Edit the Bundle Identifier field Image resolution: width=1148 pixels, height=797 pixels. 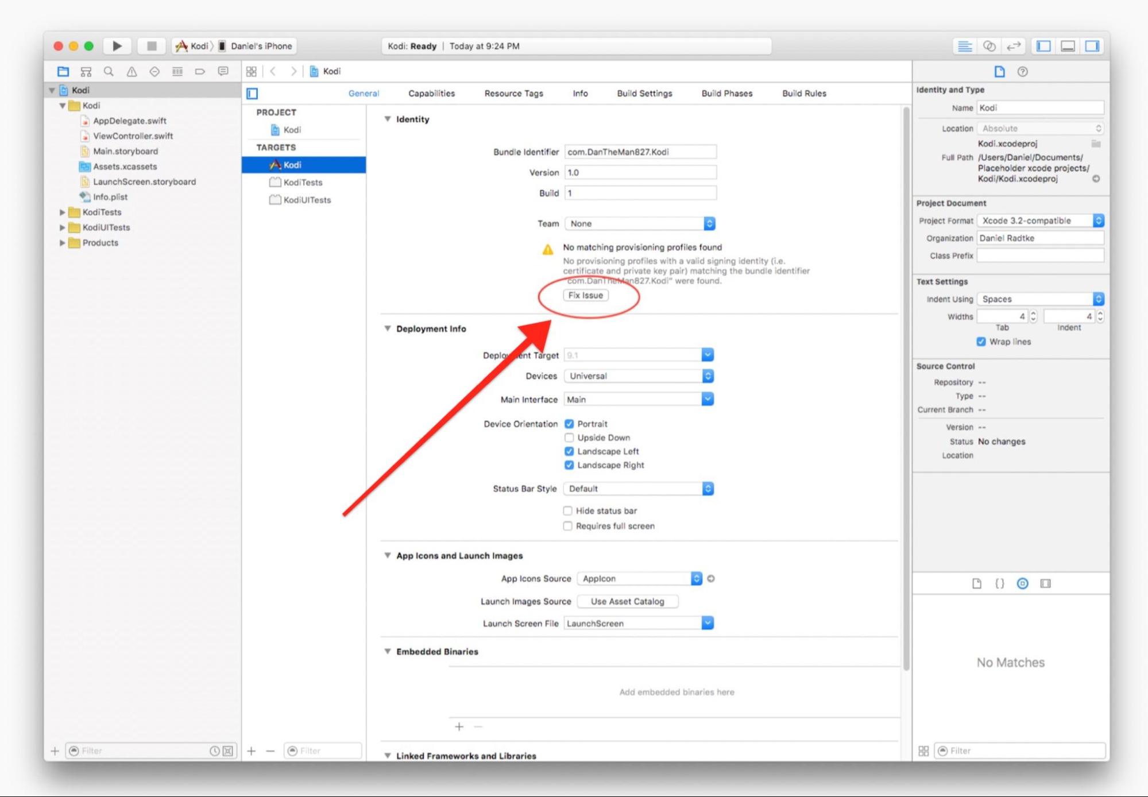pos(640,152)
